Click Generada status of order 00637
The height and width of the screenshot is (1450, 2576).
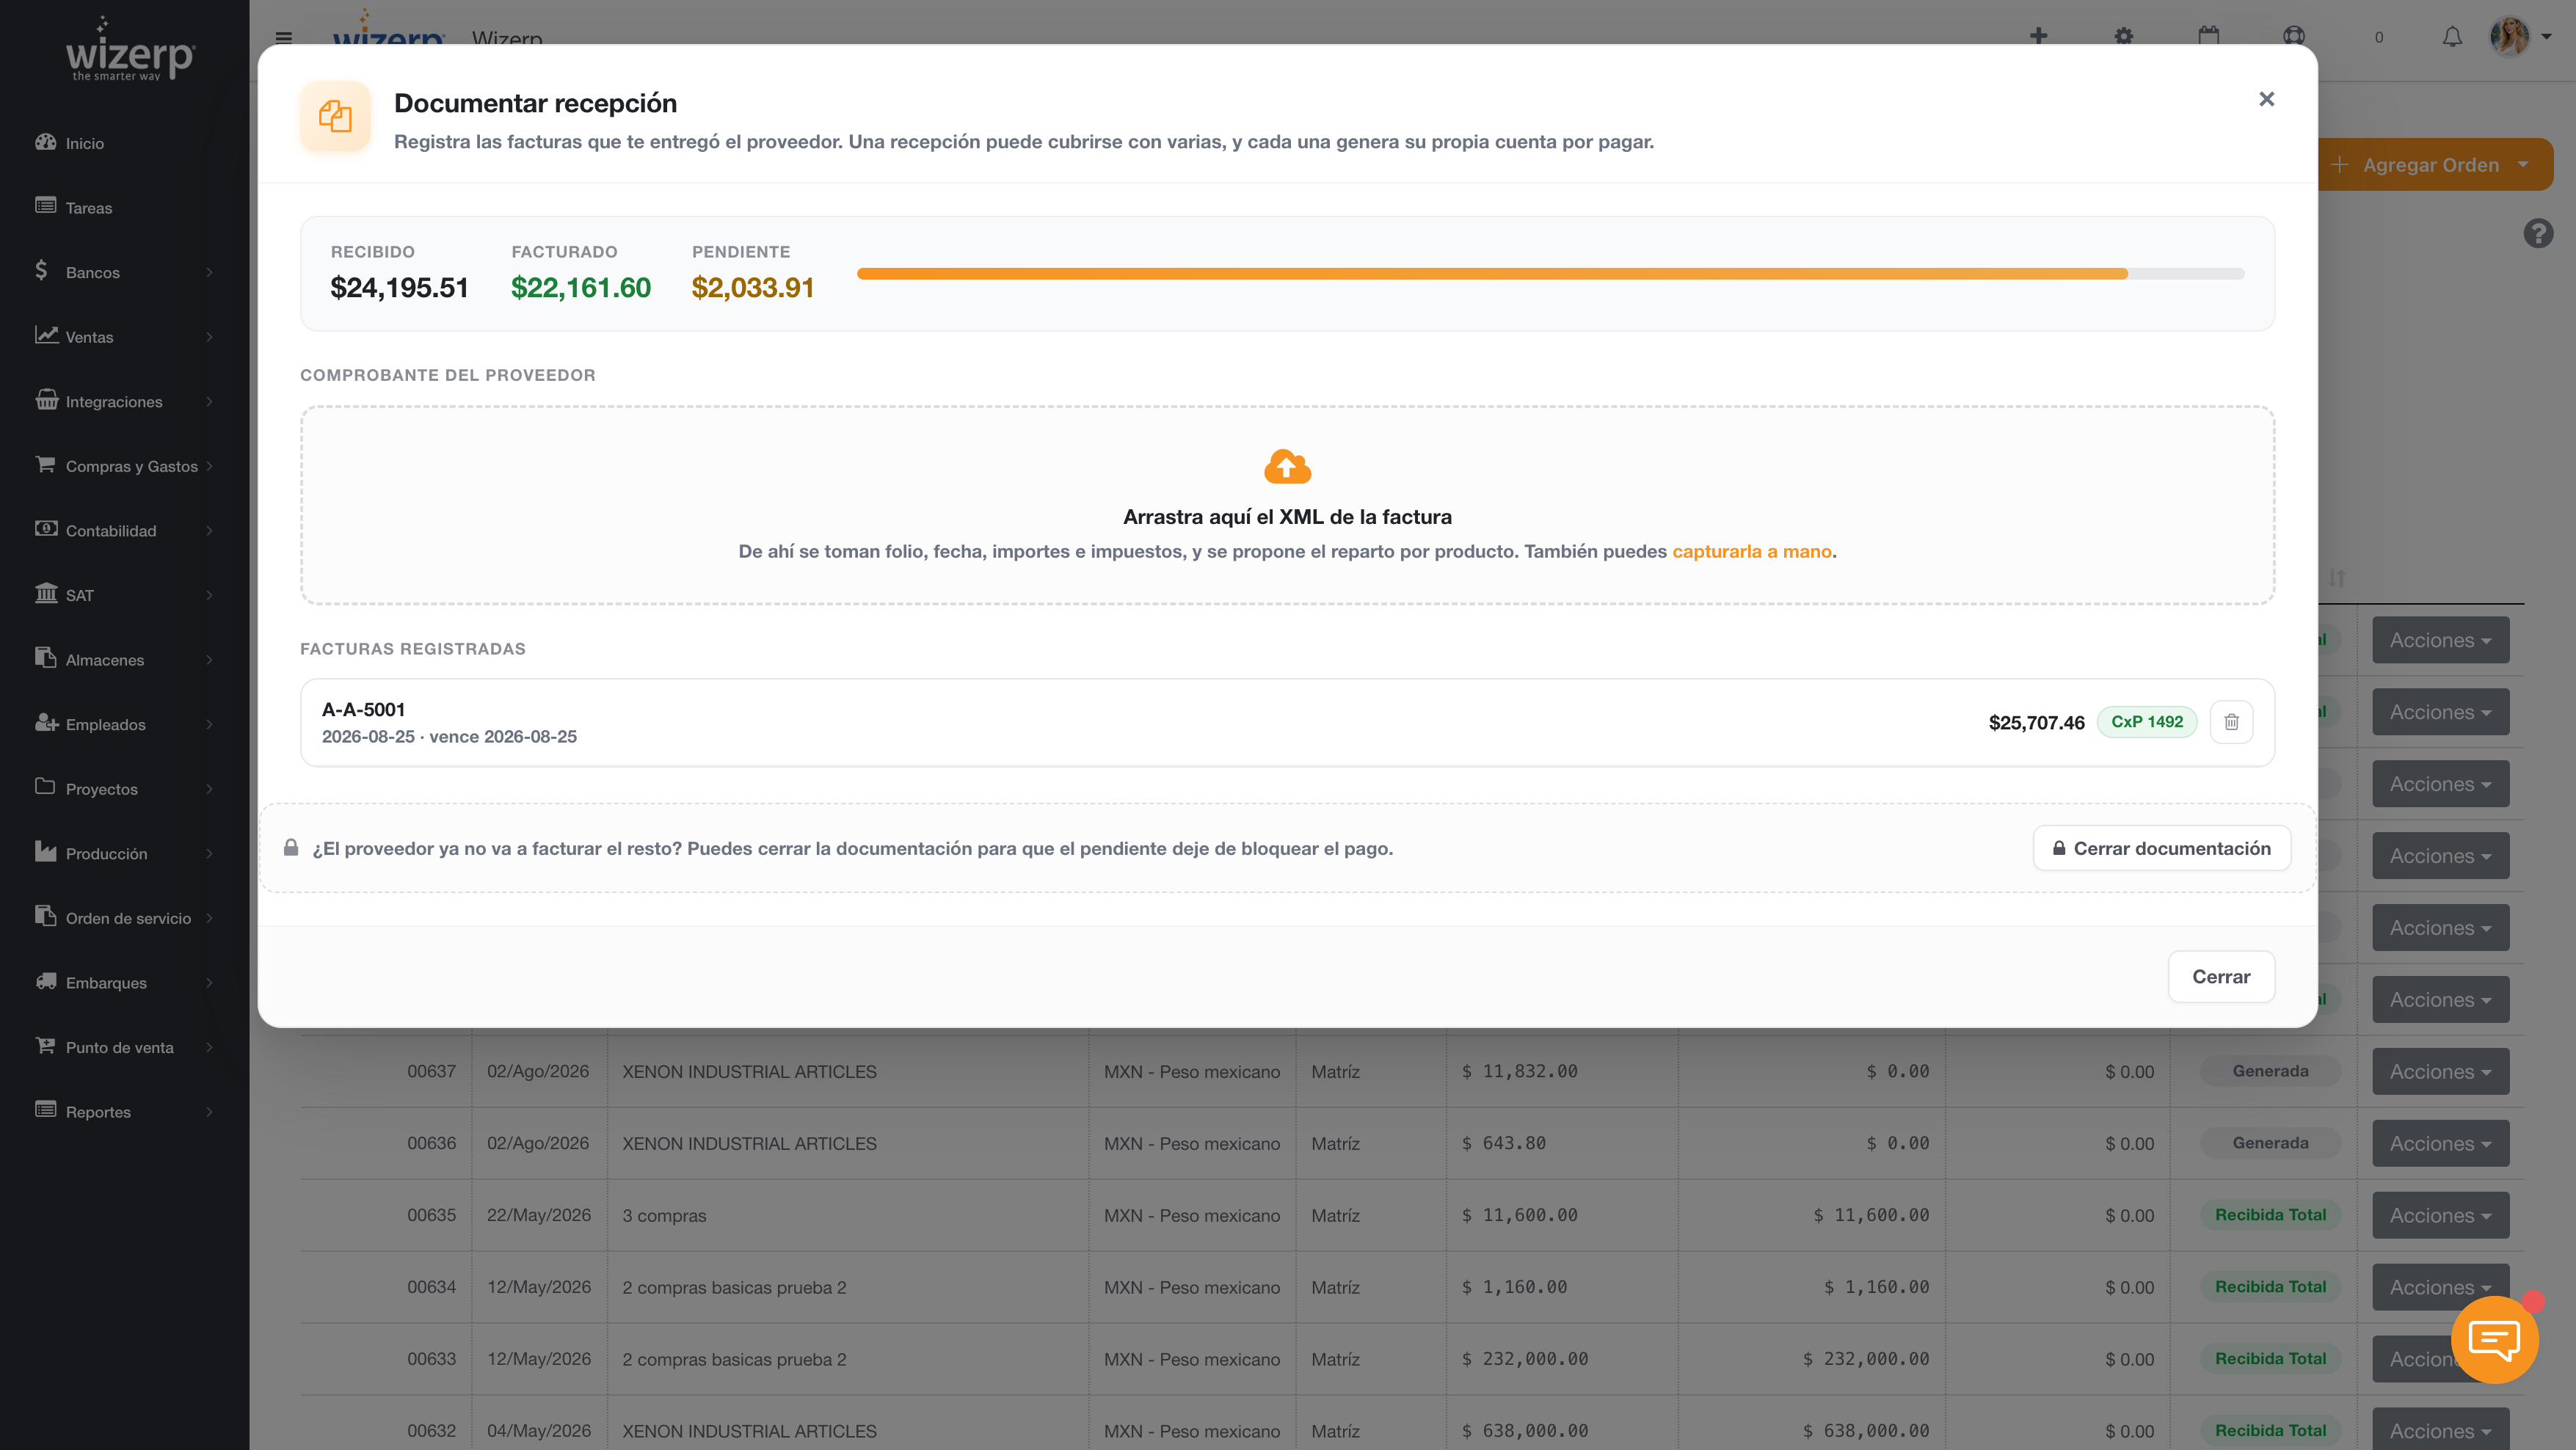coord(2270,1071)
